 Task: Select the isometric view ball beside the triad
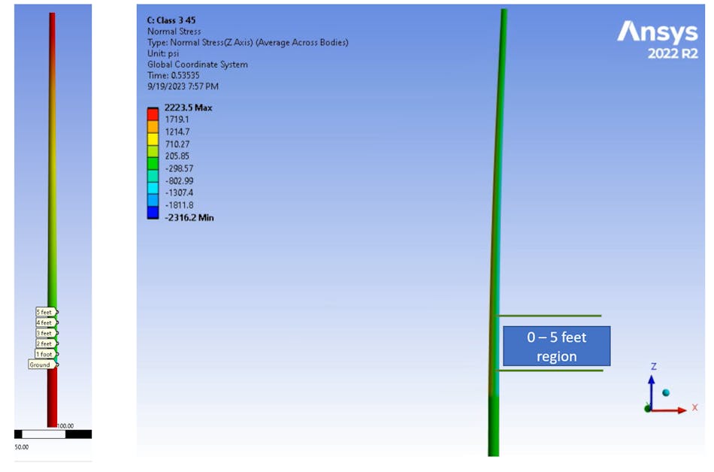[x=666, y=392]
